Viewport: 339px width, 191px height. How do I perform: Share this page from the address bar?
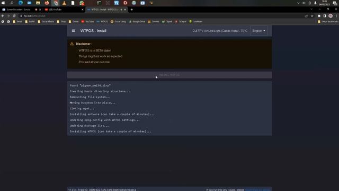(x=306, y=16)
